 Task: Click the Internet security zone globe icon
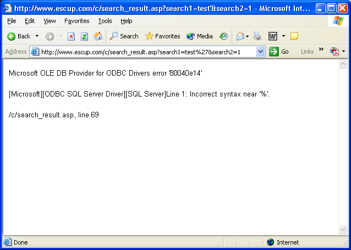coord(271,242)
